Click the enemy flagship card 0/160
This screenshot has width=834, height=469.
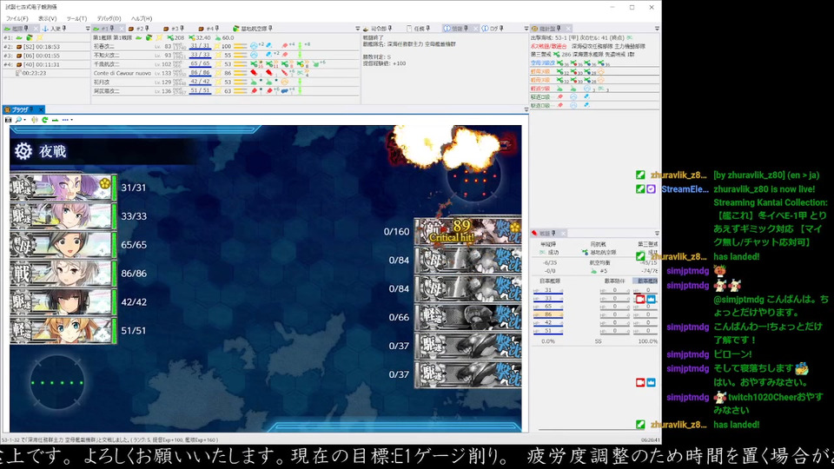coord(468,232)
